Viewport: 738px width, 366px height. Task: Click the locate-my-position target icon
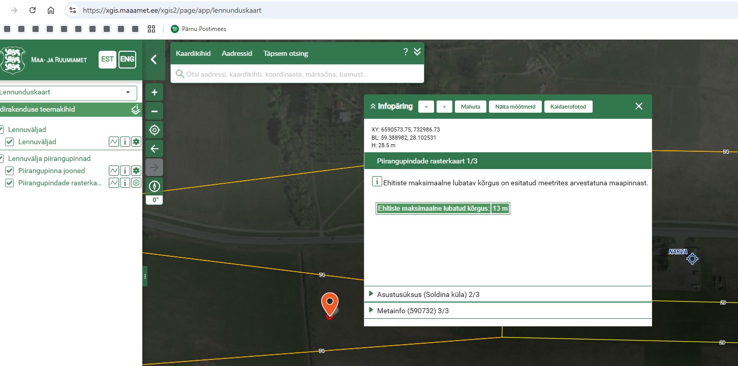point(155,130)
